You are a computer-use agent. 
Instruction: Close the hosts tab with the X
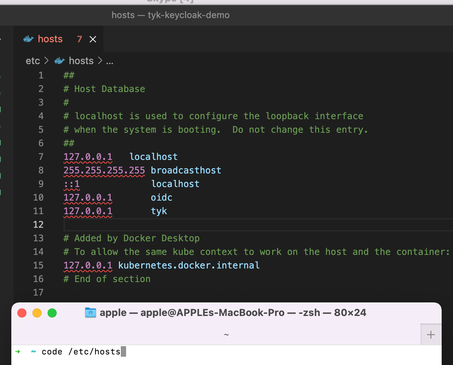[93, 38]
